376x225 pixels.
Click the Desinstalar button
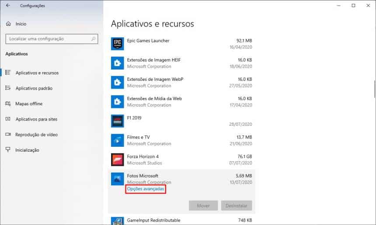(237, 206)
